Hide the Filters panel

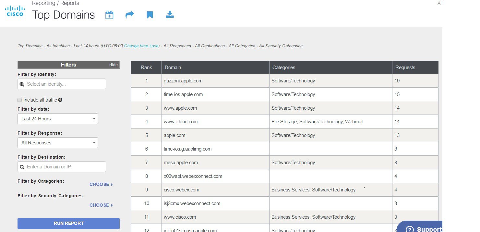pyautogui.click(x=114, y=65)
